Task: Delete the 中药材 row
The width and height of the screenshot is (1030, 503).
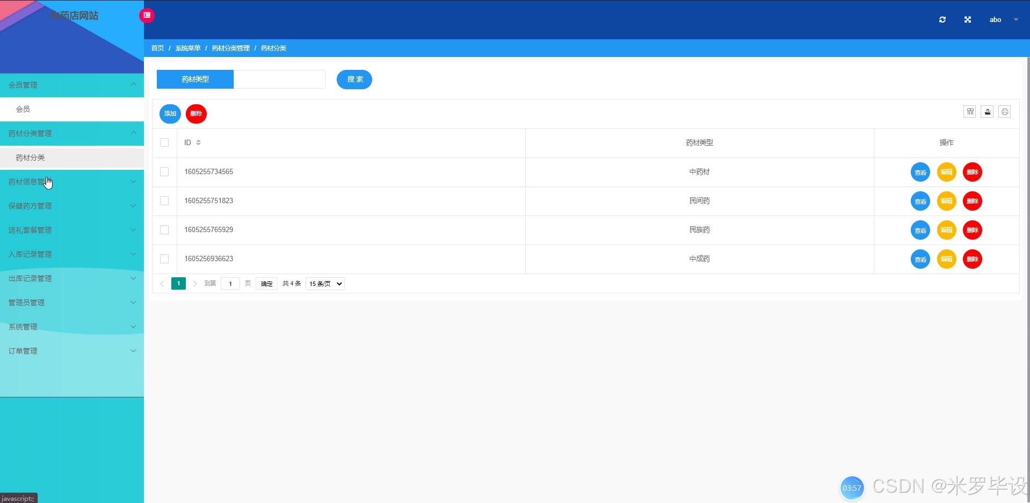Action: pos(973,172)
